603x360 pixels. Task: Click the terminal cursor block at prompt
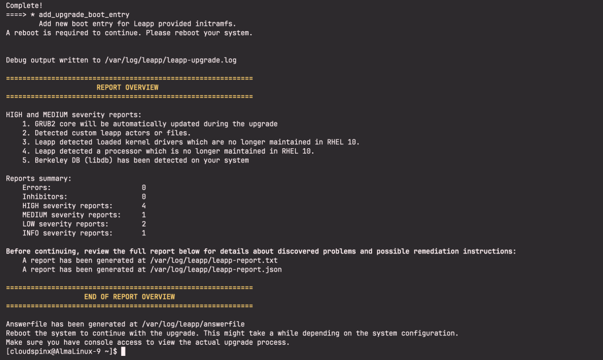click(123, 352)
